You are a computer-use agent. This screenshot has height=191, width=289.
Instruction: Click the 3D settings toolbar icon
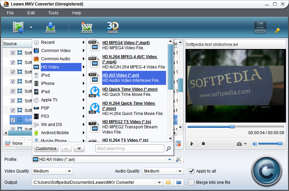pyautogui.click(x=113, y=27)
